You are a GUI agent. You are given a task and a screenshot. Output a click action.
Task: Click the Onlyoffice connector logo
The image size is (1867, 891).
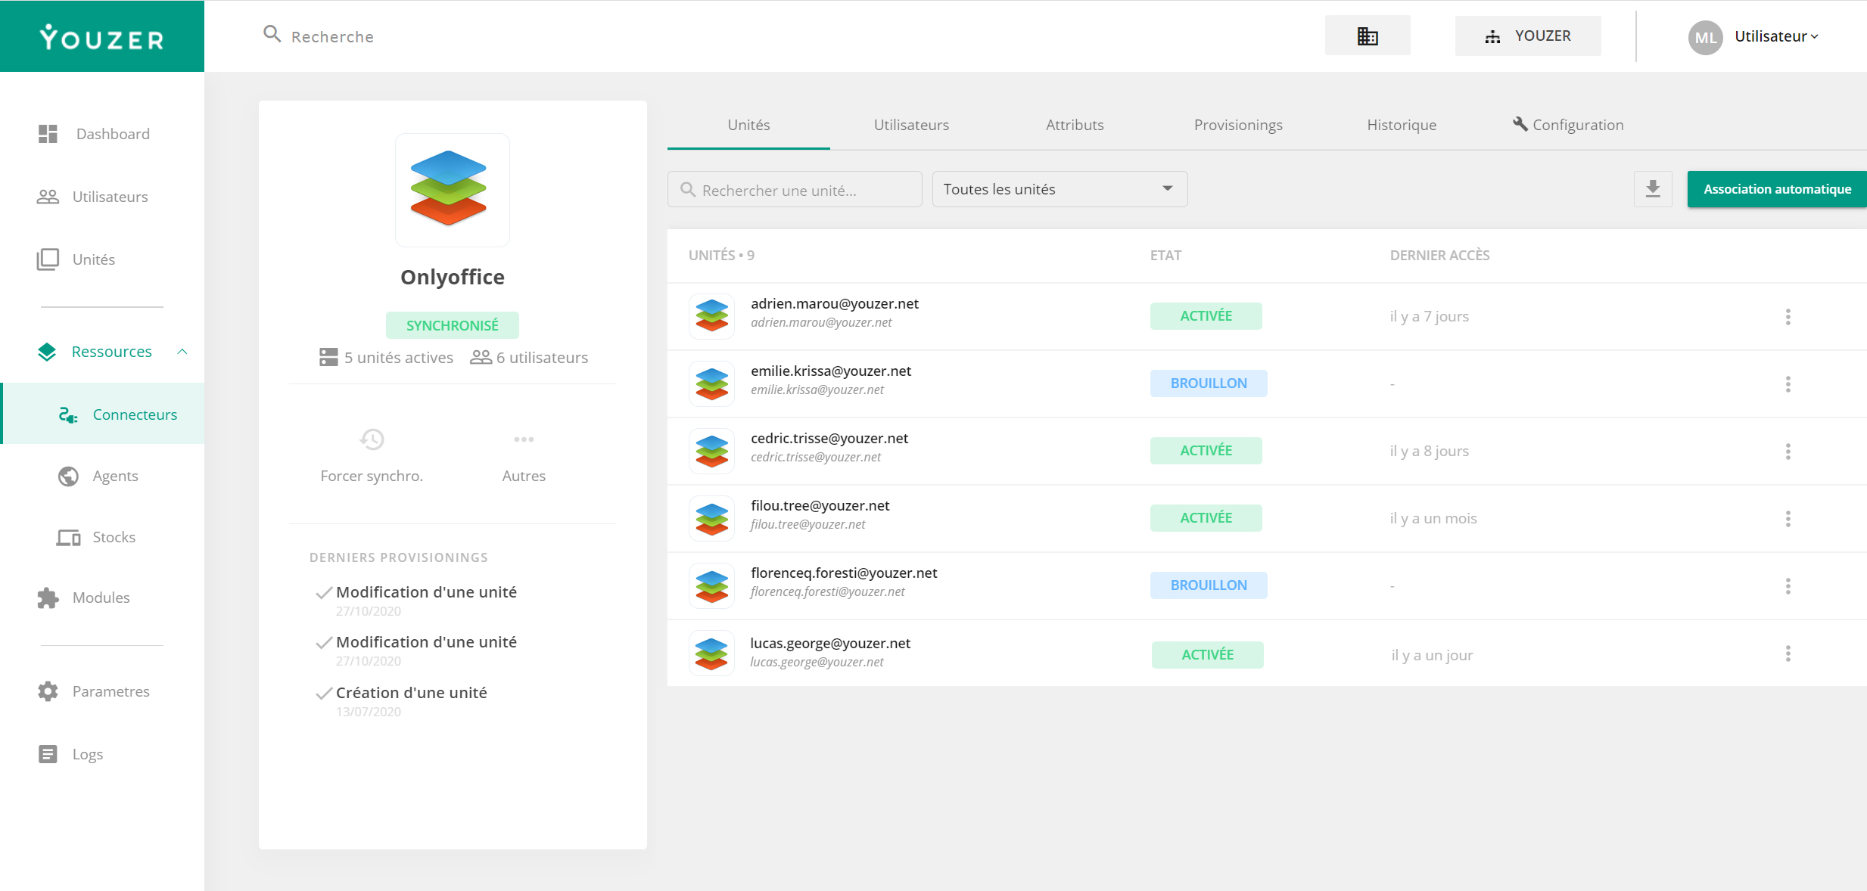tap(452, 190)
